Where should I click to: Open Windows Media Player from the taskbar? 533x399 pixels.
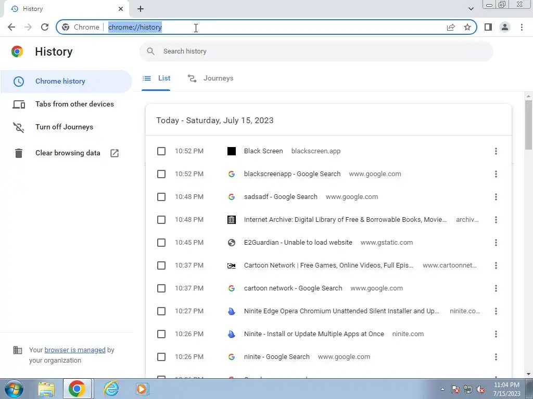(x=142, y=389)
